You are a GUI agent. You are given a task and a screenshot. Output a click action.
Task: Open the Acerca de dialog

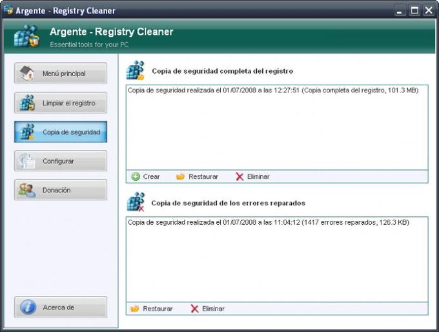(x=61, y=307)
